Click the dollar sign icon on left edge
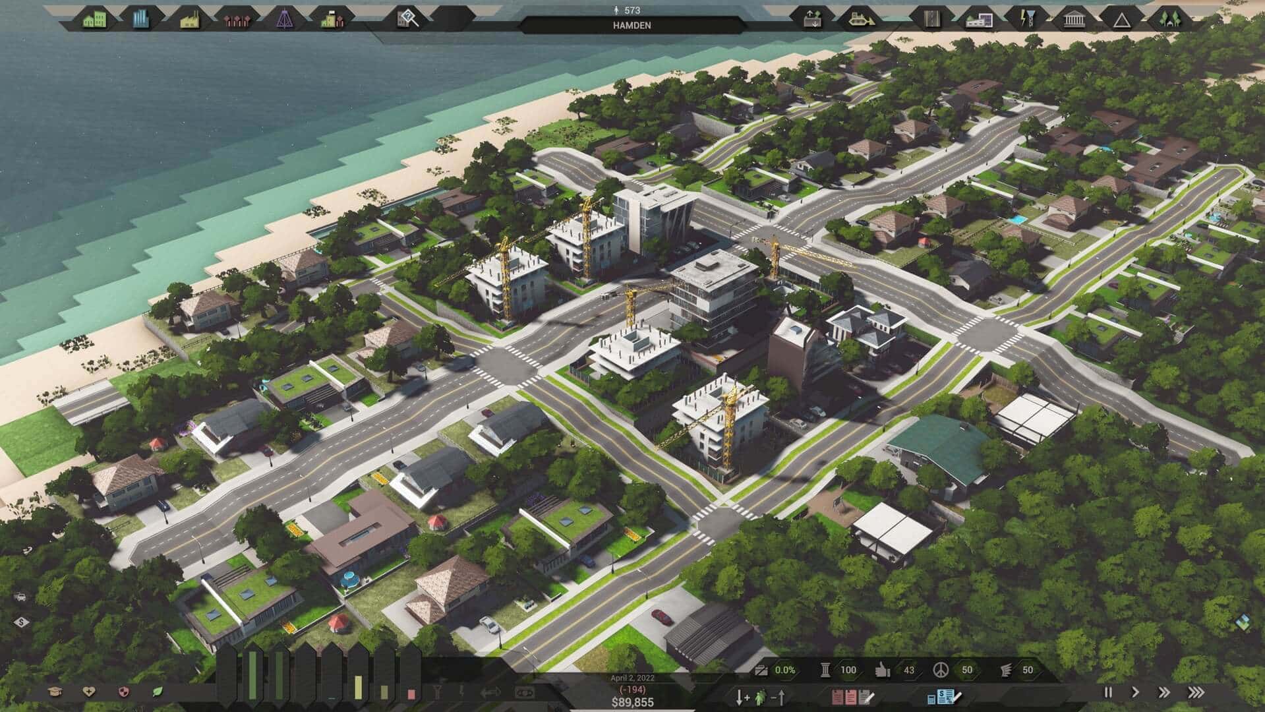 pyautogui.click(x=21, y=622)
